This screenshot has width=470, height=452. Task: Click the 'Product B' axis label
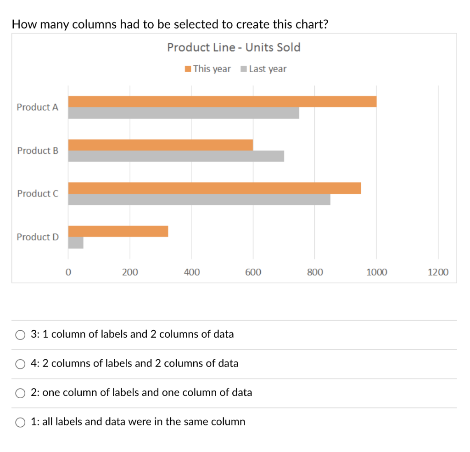point(37,151)
